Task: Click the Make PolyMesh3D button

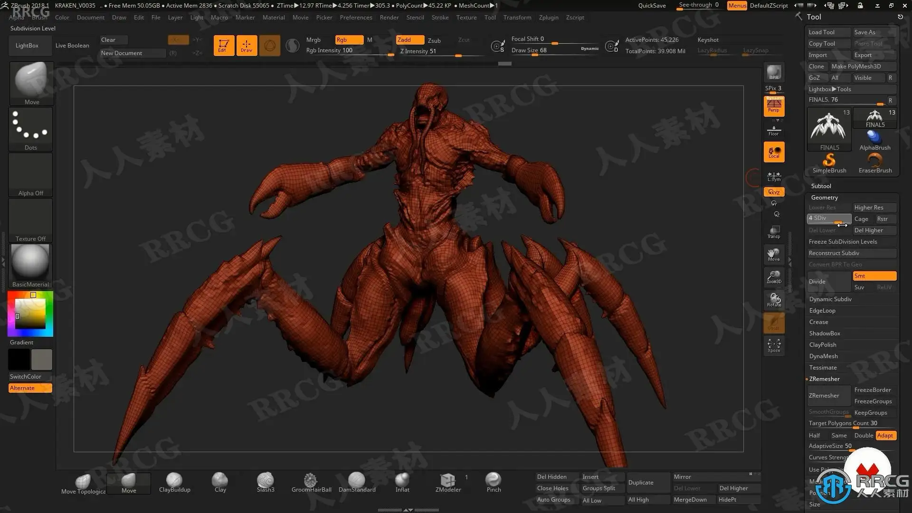Action: 863,66
